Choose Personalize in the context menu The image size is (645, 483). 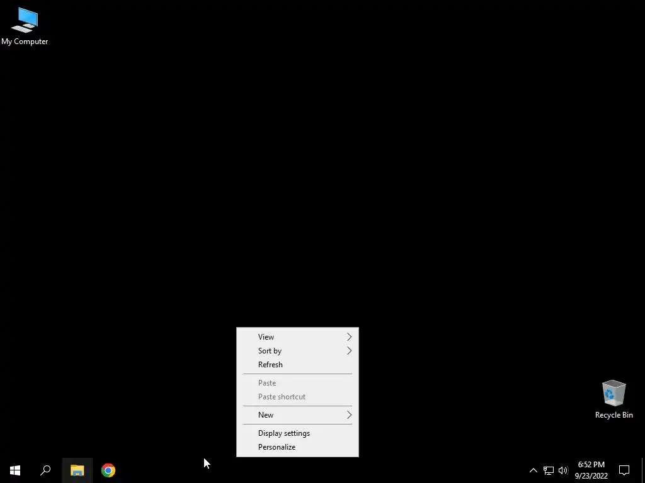tap(297, 447)
